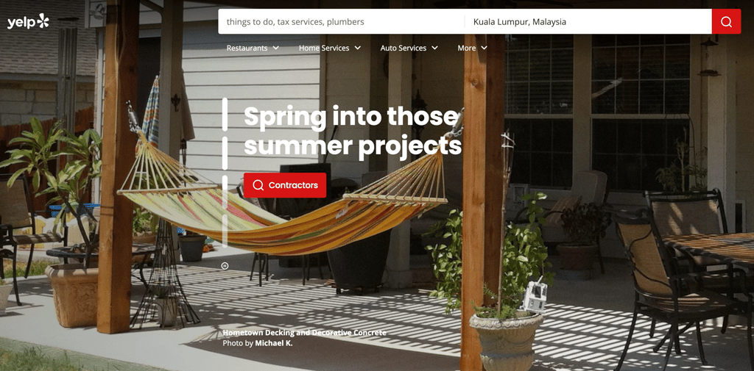Pause the hero slideshow
Screen dimensions: 754x371
(225, 265)
